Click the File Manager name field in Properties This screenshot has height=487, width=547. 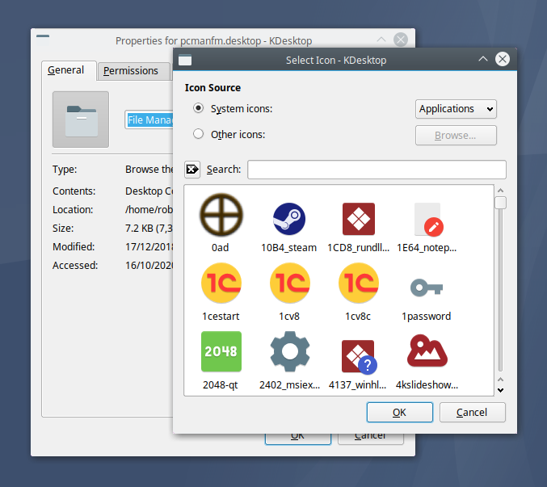pos(149,120)
